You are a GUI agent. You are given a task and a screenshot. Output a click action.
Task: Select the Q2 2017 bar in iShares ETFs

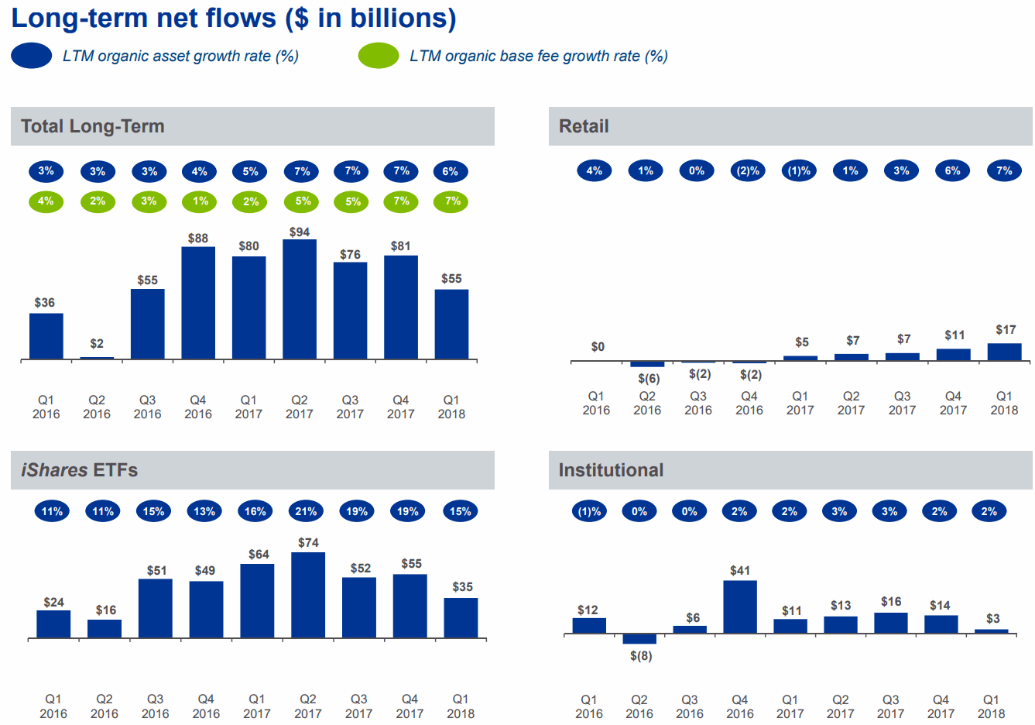[308, 595]
